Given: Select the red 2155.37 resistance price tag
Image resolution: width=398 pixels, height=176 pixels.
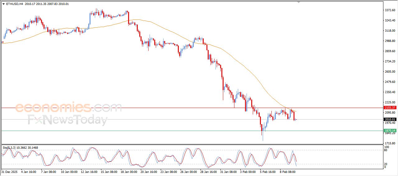Looking at the screenshot, I should click(390, 108).
